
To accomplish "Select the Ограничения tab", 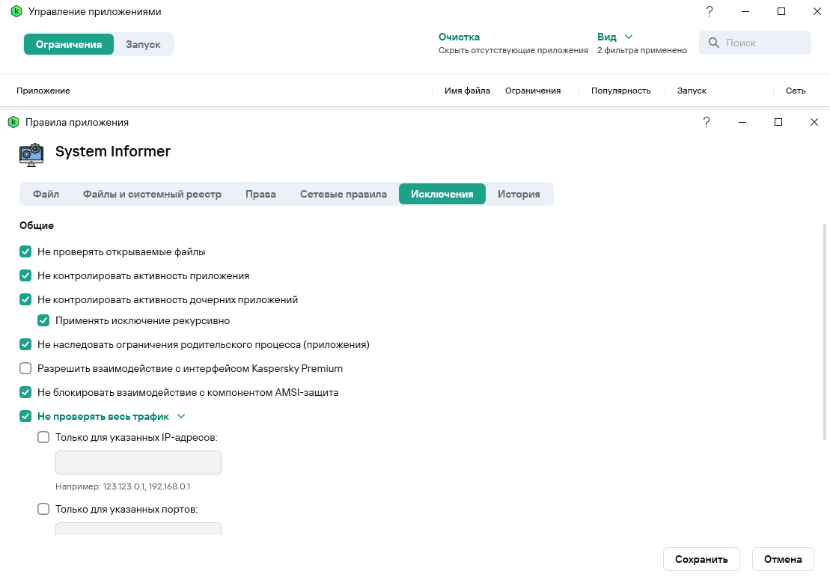I will click(69, 44).
